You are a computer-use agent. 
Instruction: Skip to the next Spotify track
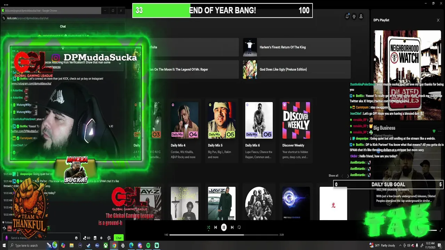[232, 227]
